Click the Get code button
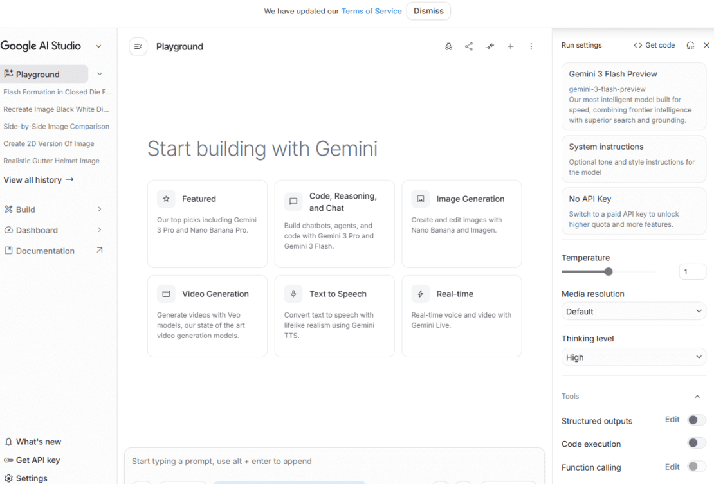714x484 pixels. [x=654, y=46]
